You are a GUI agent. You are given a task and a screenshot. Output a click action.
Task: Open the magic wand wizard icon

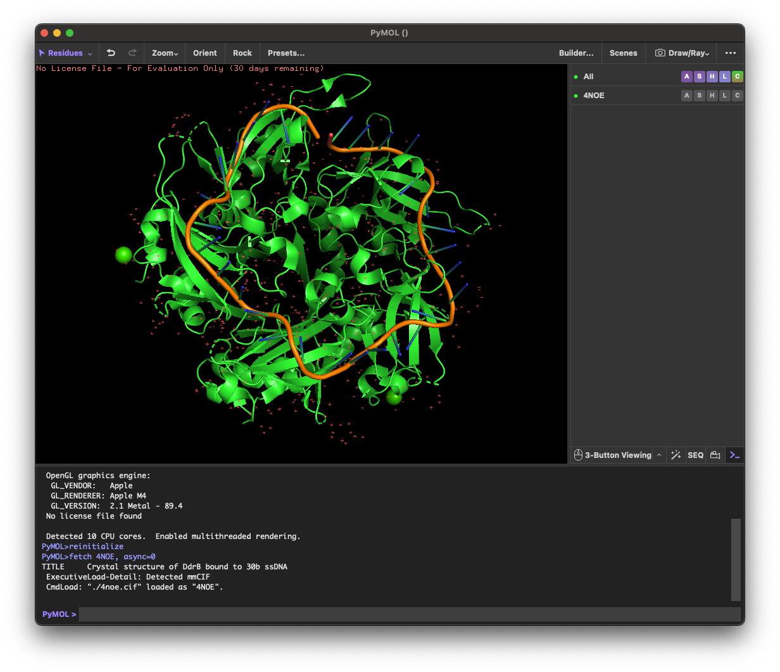tap(676, 455)
